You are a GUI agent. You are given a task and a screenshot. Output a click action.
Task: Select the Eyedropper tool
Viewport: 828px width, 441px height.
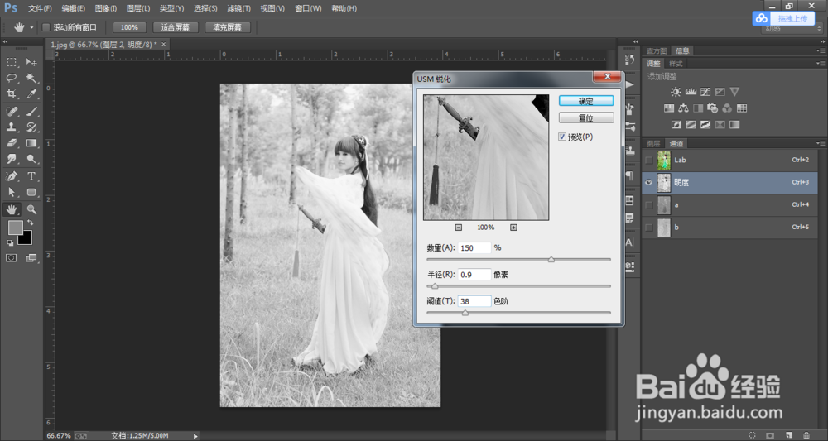31,93
